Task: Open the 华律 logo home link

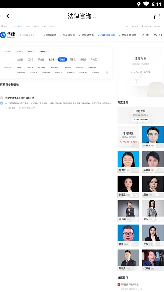Action: (x=8, y=35)
